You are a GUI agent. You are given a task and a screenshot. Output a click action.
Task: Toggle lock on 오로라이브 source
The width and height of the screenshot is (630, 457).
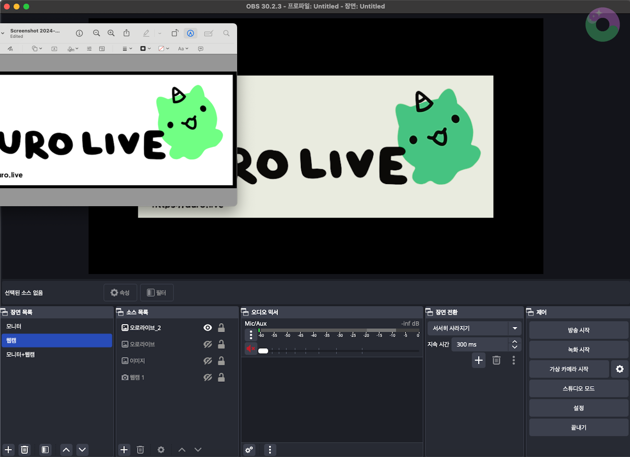click(221, 344)
